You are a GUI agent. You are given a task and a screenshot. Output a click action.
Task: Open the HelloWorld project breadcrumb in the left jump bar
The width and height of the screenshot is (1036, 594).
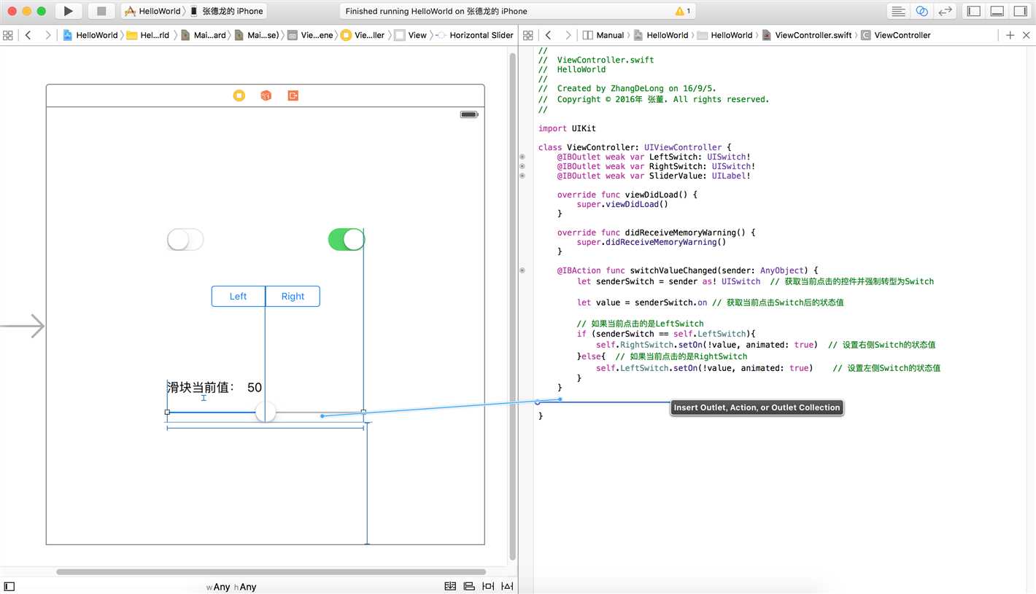[90, 35]
